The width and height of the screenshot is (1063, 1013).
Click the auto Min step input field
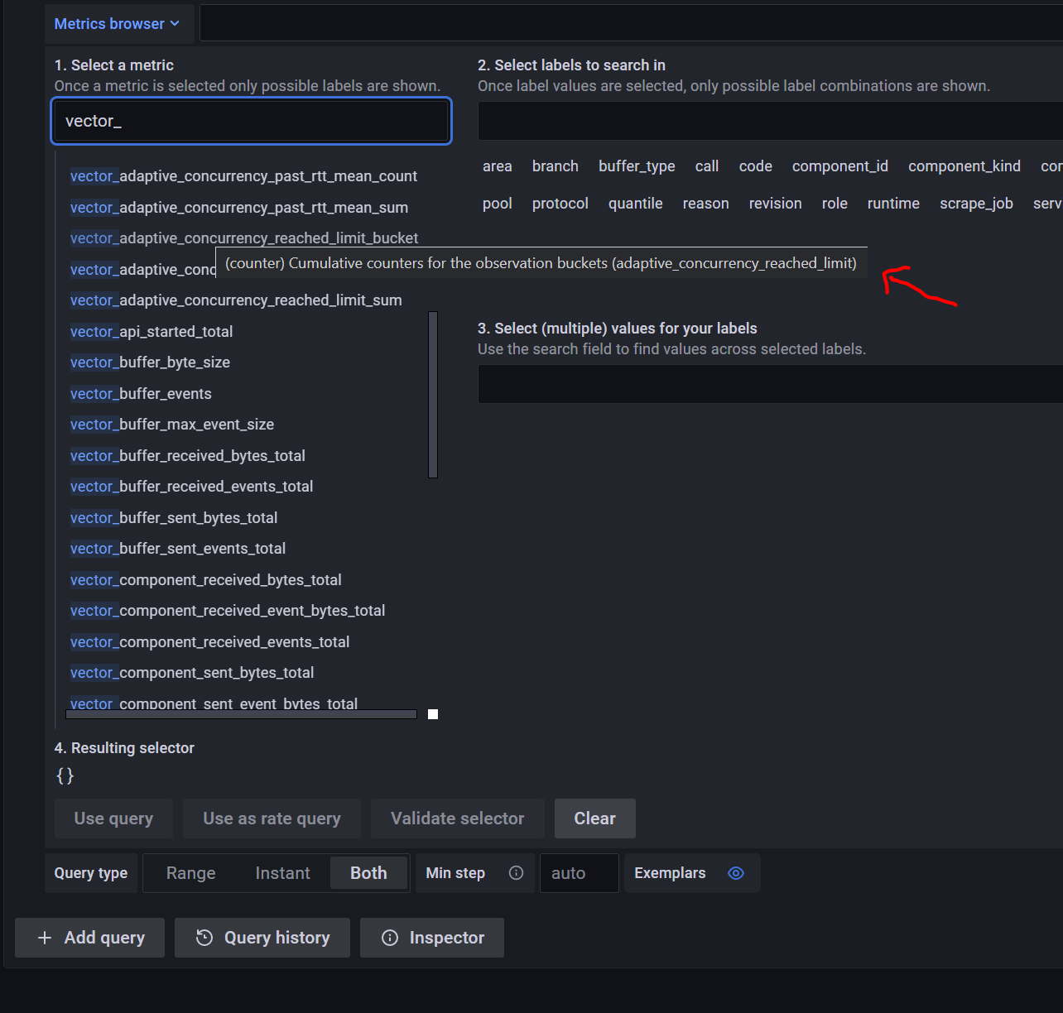click(x=579, y=873)
